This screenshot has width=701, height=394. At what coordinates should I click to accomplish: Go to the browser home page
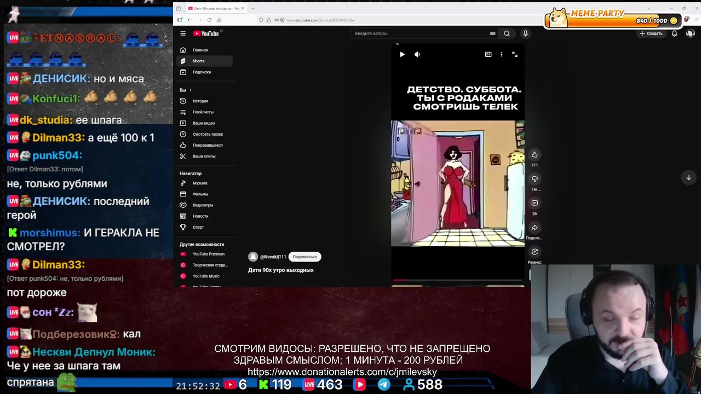pos(219,20)
